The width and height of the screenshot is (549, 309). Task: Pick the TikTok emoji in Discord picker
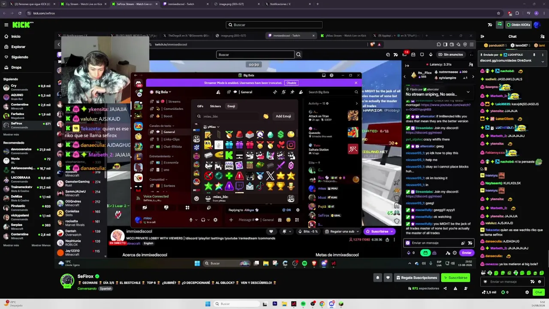coord(260,186)
